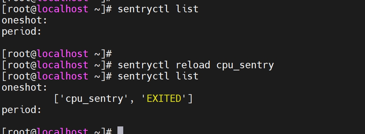Click the yellow EXITED status text
The image size is (365, 134).
[x=164, y=99]
